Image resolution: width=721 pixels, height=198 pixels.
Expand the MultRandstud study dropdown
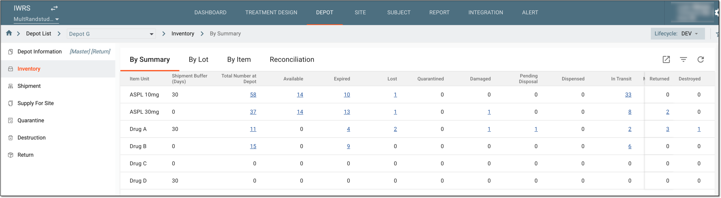click(x=36, y=19)
